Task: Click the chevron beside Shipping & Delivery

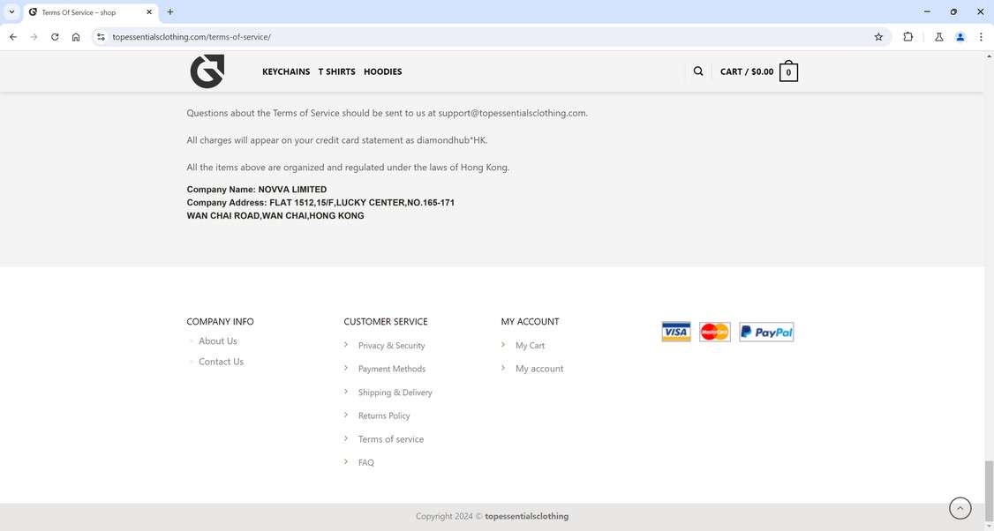Action: (346, 392)
